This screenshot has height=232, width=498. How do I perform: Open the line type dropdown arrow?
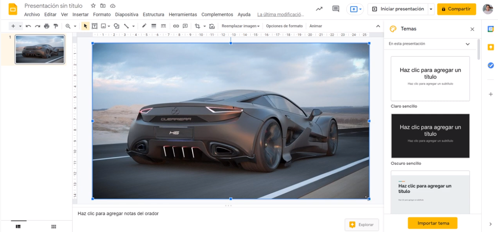click(x=133, y=26)
